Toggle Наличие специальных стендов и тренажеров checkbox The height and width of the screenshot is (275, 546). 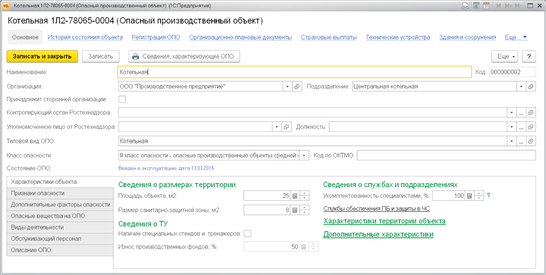point(248,234)
